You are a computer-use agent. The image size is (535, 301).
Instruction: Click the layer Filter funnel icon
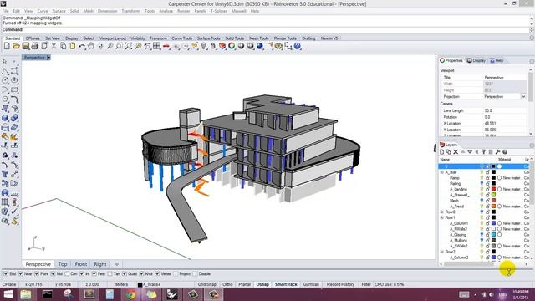click(483, 152)
